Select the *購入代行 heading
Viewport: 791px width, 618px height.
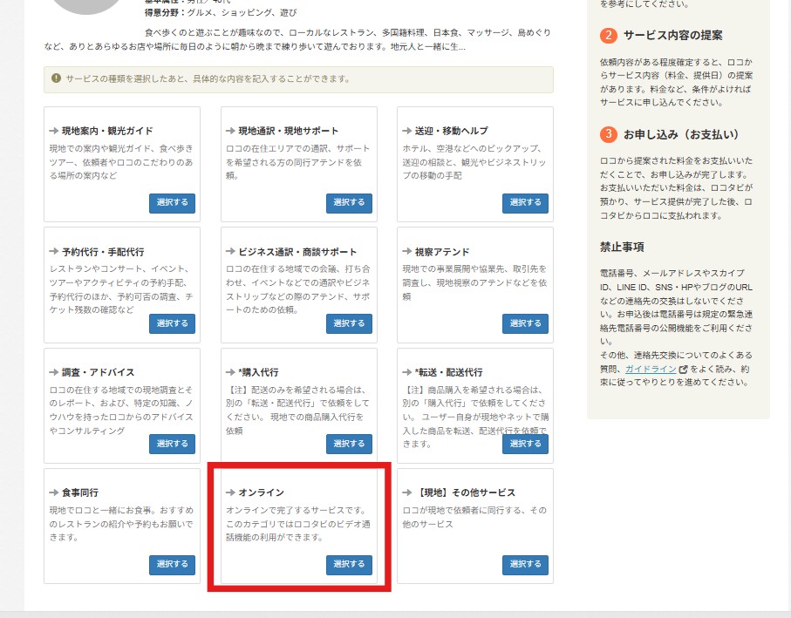(258, 372)
